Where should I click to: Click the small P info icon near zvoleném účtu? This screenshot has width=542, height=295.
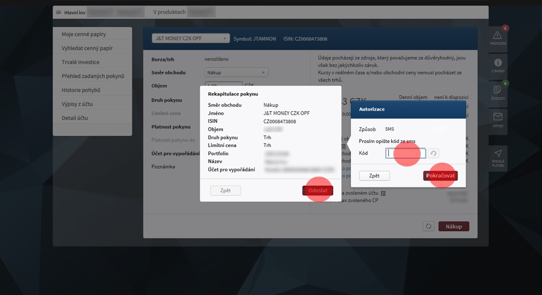coord(383,193)
